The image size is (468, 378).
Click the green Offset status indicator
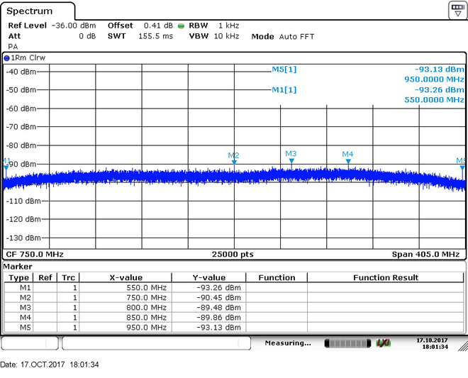181,26
